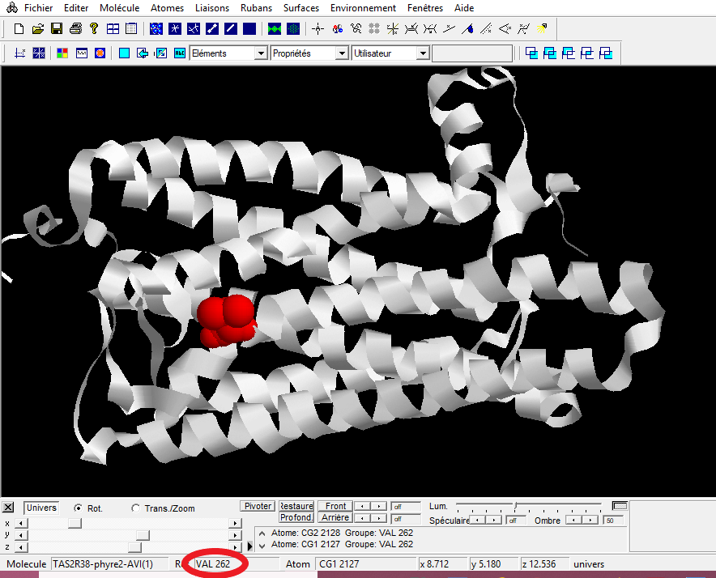Save using the floppy disk icon
Screen dimensions: 716x578
click(57, 29)
